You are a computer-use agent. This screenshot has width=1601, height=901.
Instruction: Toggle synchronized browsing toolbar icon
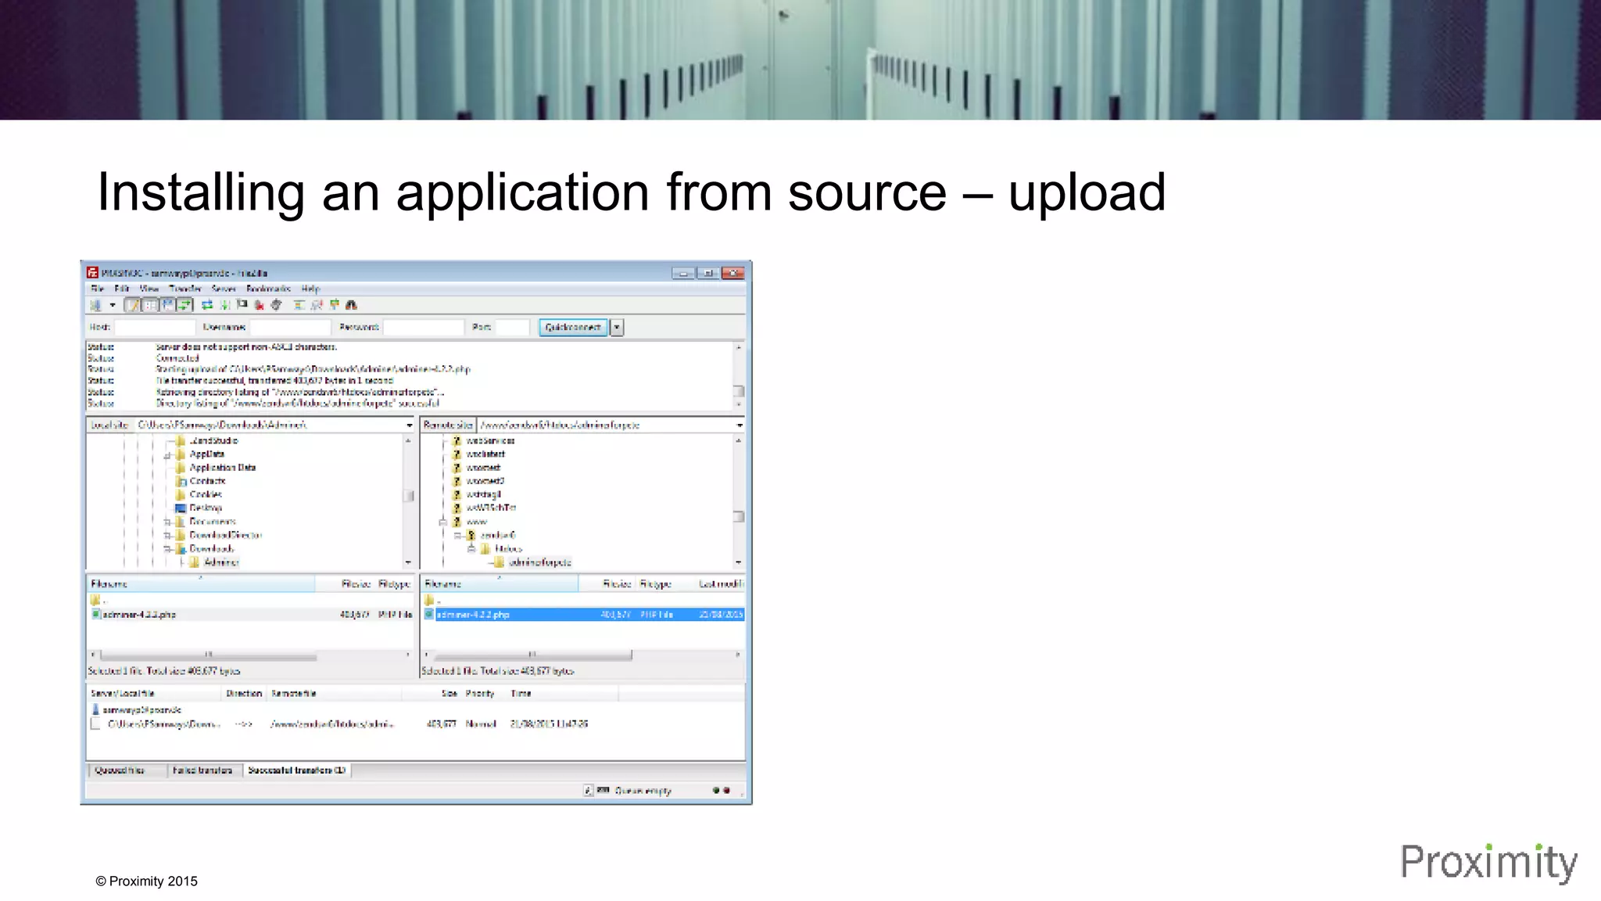tap(335, 305)
